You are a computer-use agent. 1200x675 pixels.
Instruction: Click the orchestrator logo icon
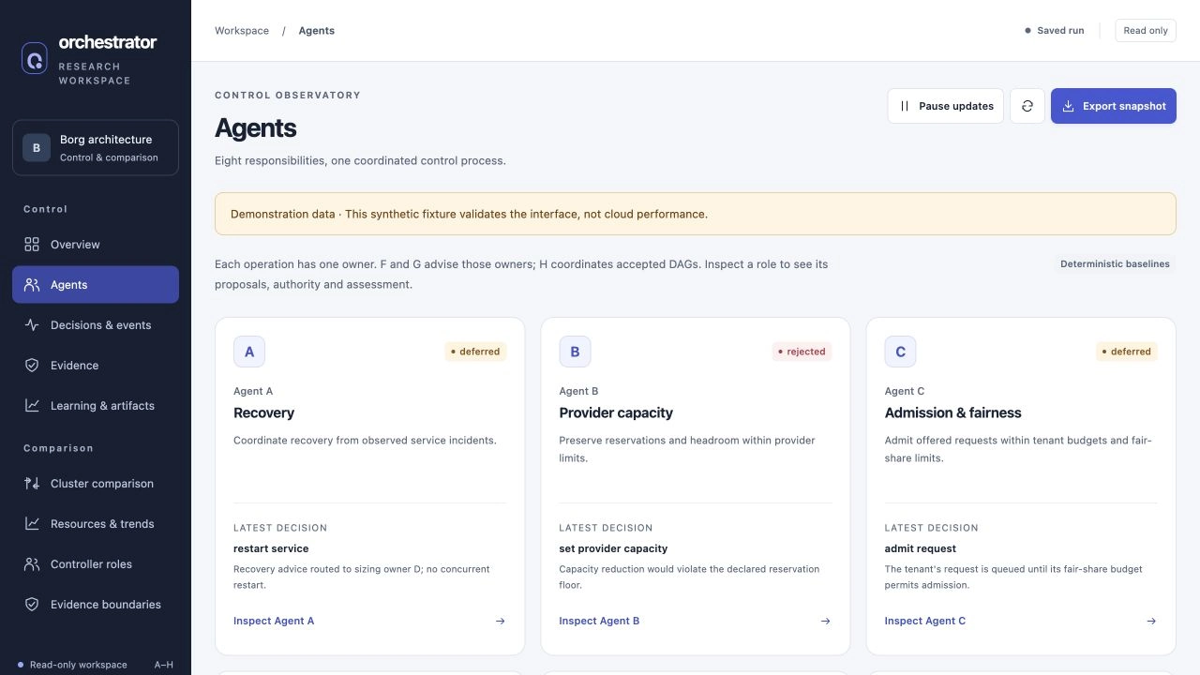[35, 58]
